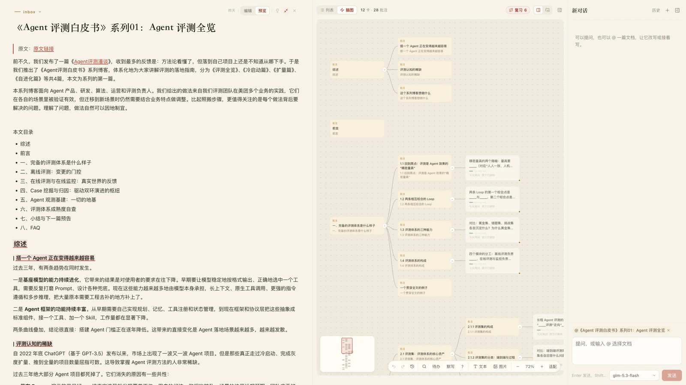Start a new chat with the plus icon

667,11
